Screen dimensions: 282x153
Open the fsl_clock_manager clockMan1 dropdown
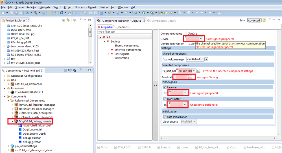[202, 59]
